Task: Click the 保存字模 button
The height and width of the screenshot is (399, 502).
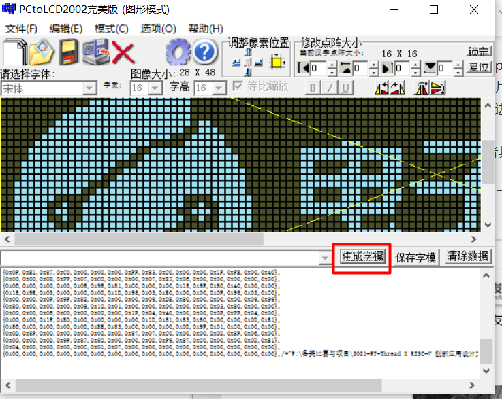Action: pyautogui.click(x=415, y=257)
